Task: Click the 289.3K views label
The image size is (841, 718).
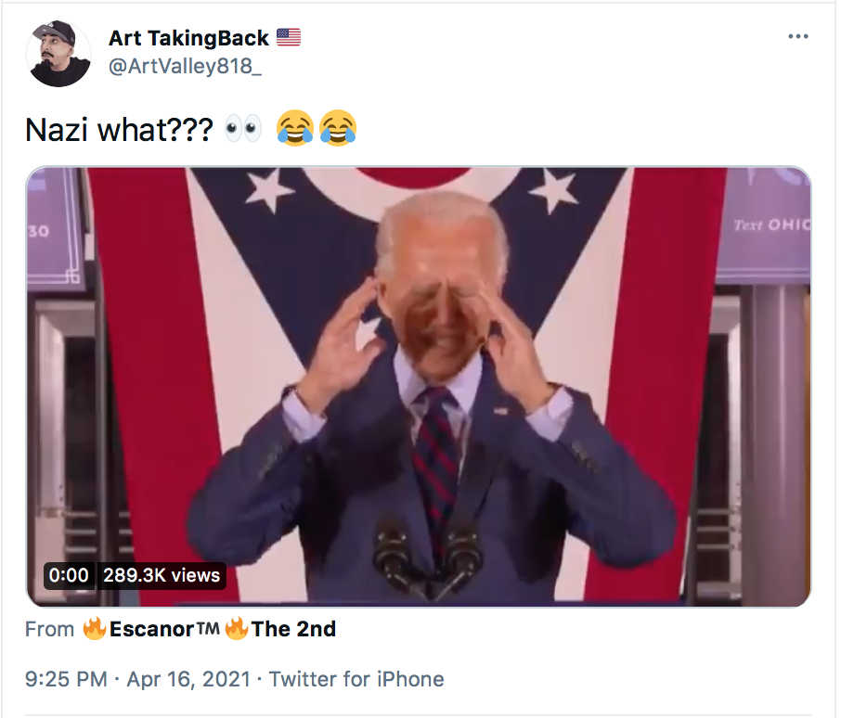Action: click(x=162, y=575)
